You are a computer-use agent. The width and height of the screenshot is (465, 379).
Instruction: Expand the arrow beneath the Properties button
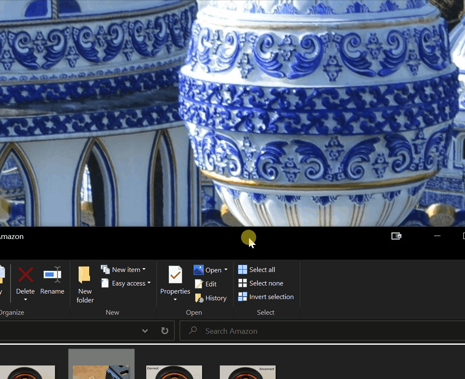175,300
